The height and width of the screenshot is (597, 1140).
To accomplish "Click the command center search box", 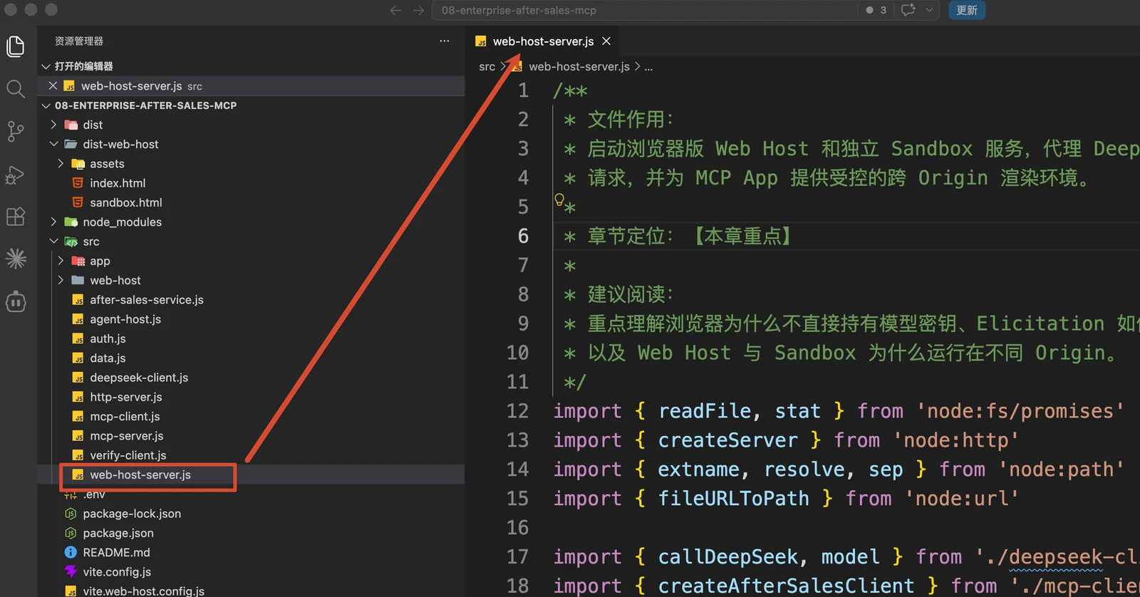I will coord(645,10).
